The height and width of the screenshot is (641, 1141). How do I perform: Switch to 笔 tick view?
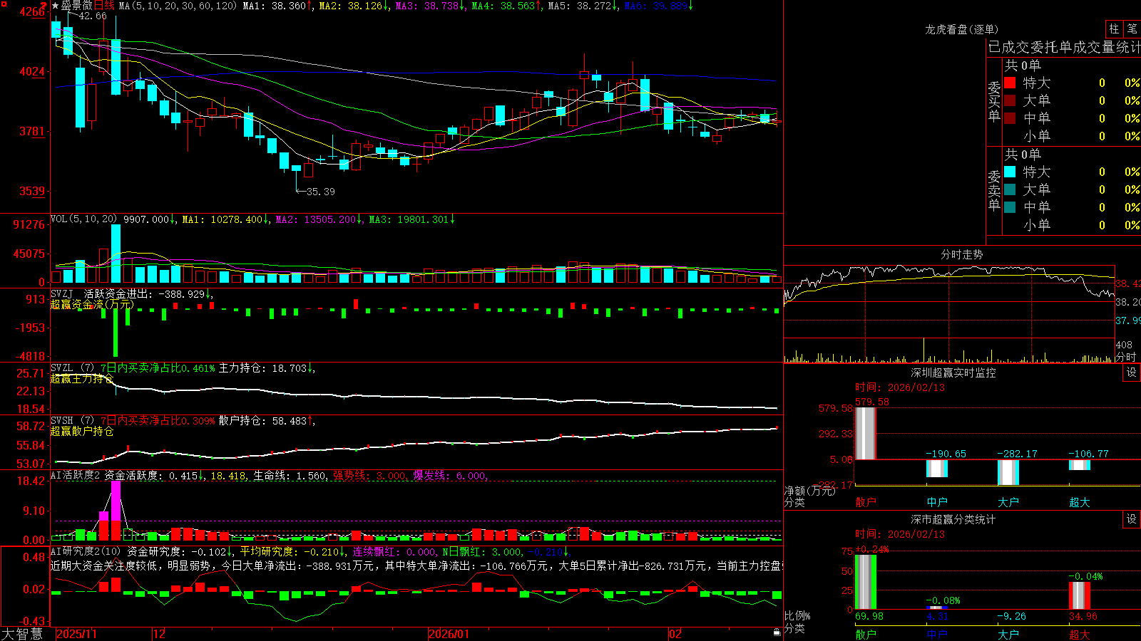1132,28
